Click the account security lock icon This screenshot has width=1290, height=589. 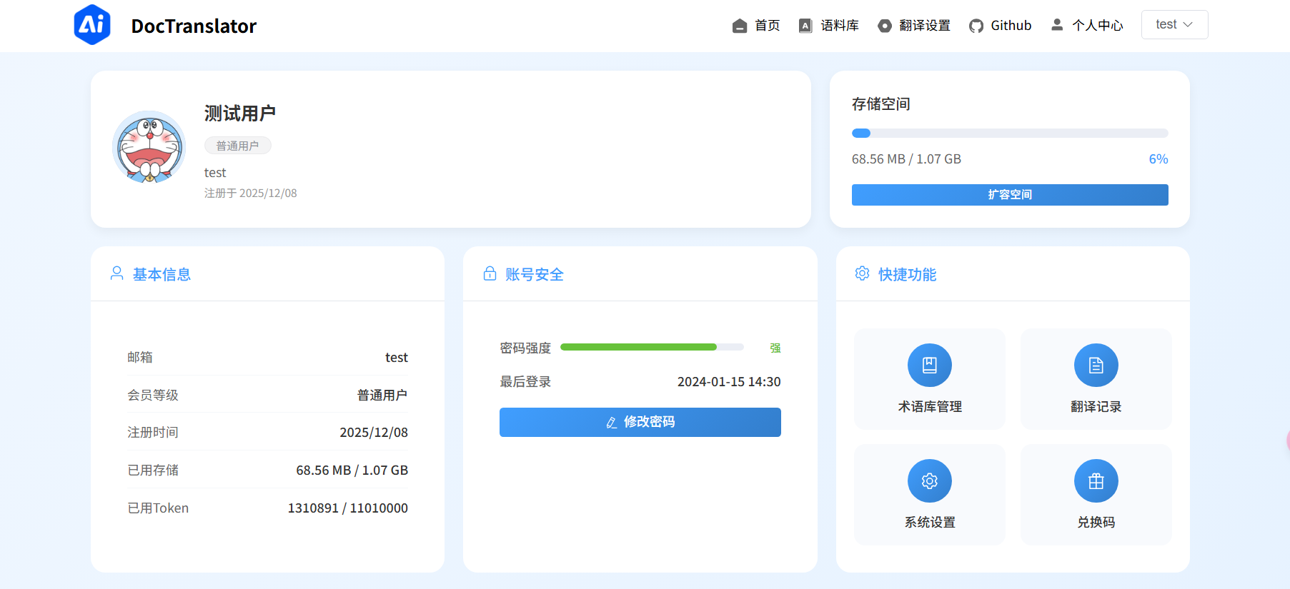pyautogui.click(x=490, y=274)
